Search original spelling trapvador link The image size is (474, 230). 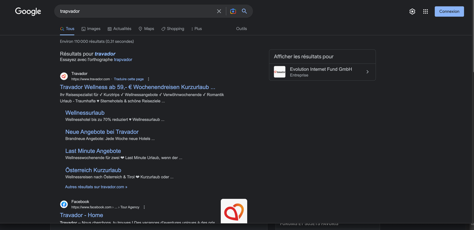coord(123,60)
